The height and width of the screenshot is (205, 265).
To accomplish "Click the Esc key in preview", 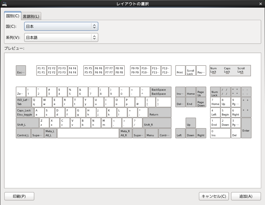I will [x=21, y=70].
